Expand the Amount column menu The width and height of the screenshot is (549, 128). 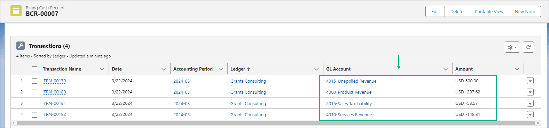[x=517, y=69]
